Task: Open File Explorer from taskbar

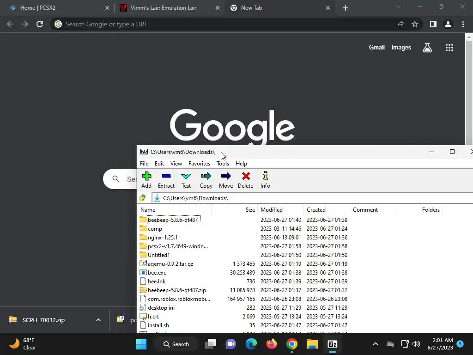Action: tap(312, 344)
